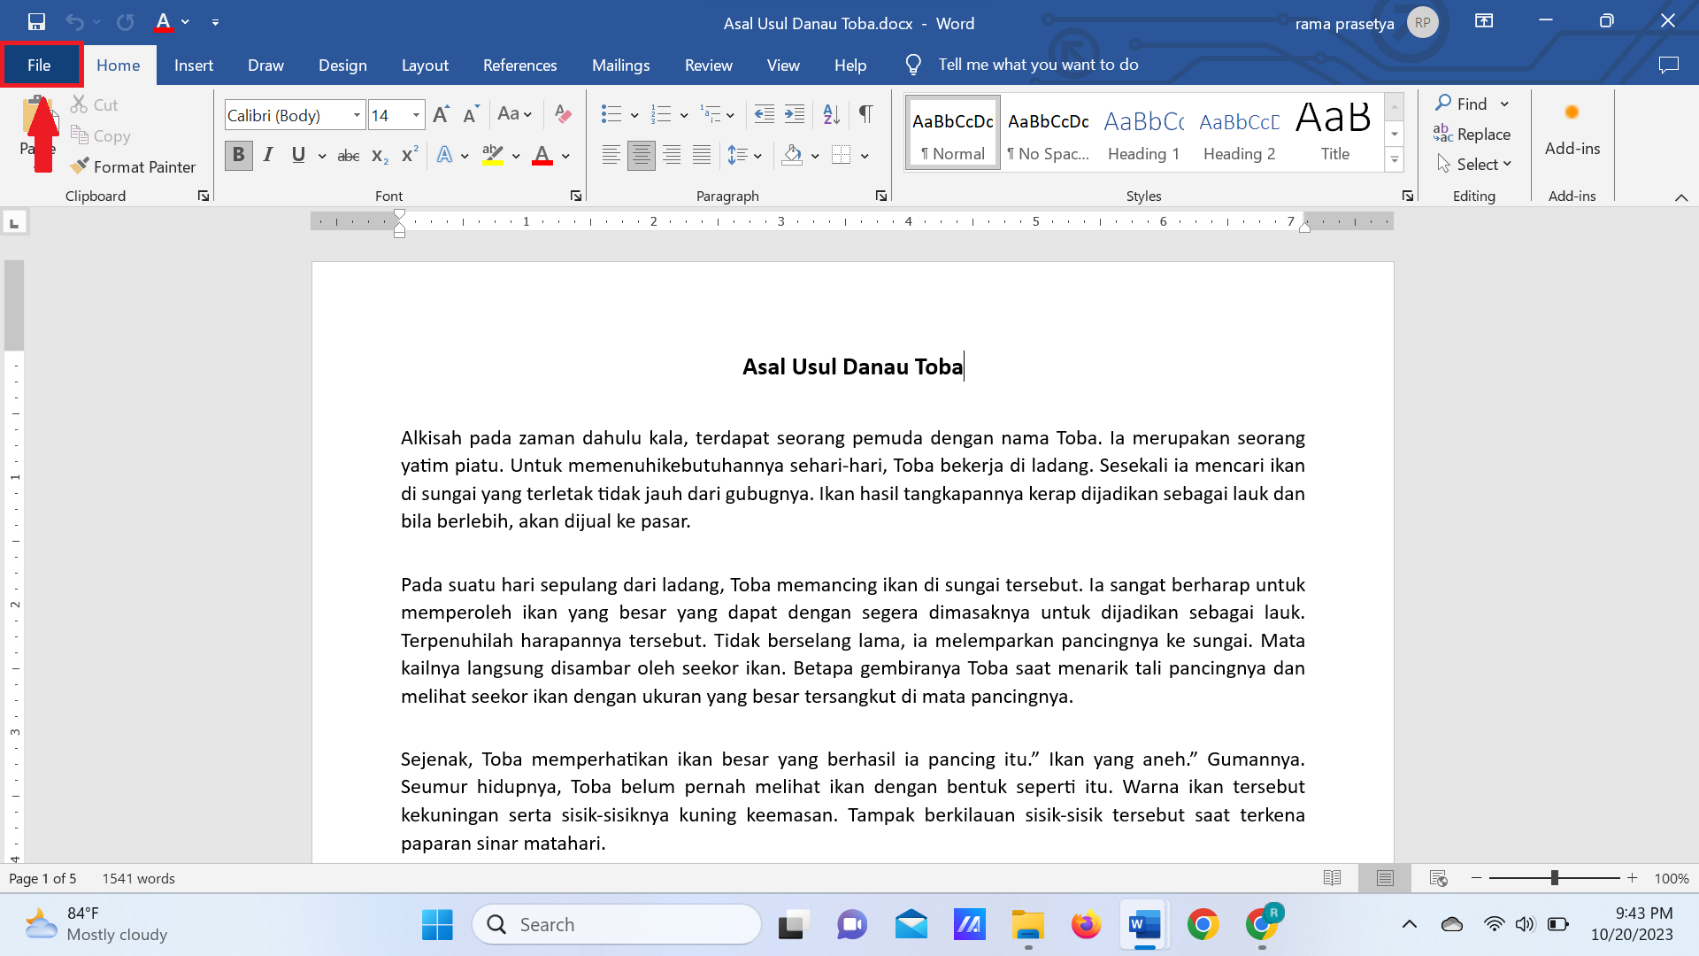Click Tell me what you want to do

(1038, 65)
